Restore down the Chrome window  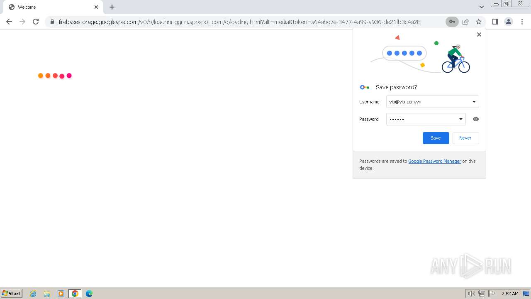(x=507, y=4)
